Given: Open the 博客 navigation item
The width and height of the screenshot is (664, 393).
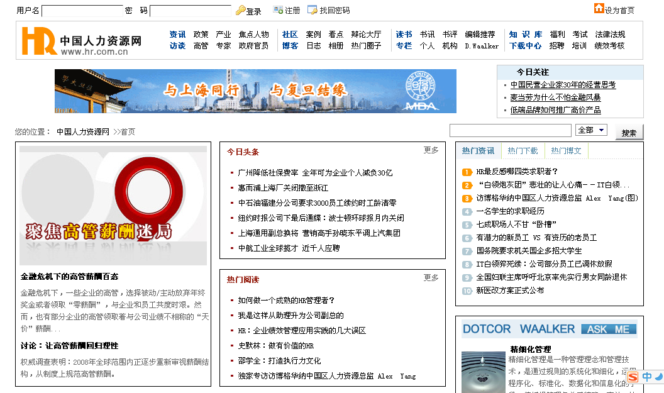Looking at the screenshot, I should click(x=290, y=46).
